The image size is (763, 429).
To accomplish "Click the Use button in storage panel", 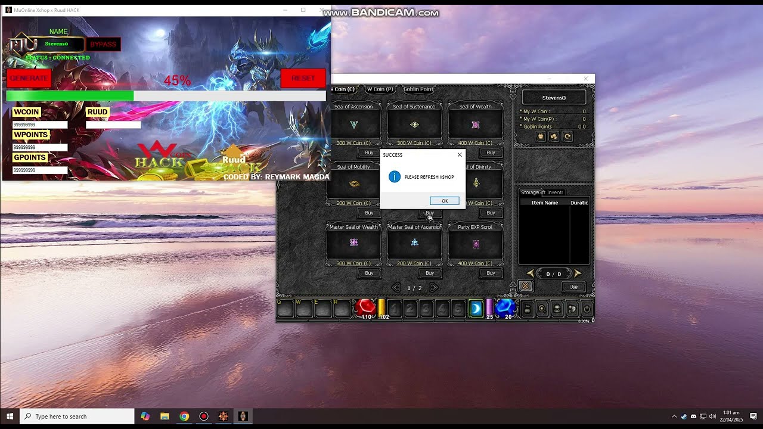I will tap(573, 287).
